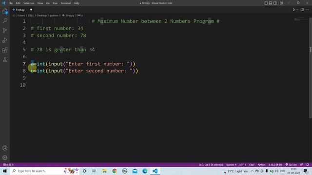Open Run and Debug view

tap(5, 40)
